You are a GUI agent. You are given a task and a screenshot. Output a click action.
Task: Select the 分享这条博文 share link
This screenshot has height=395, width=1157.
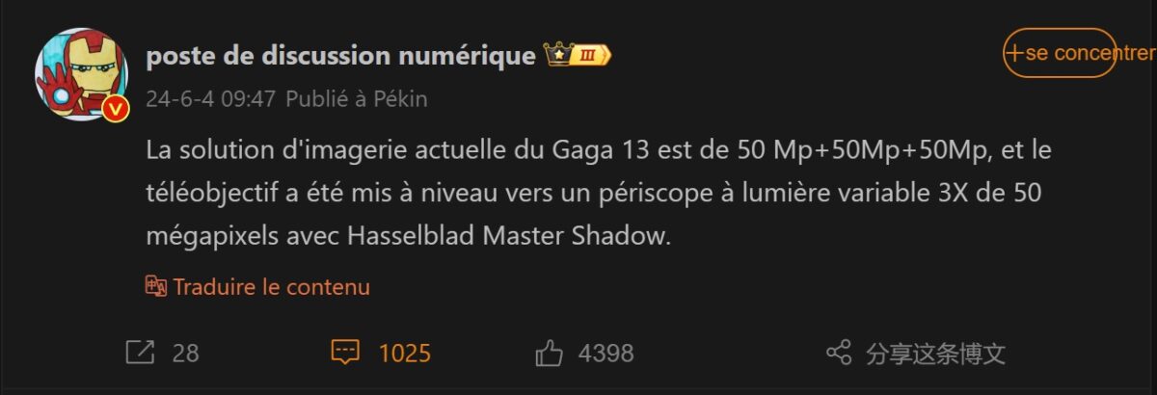(935, 353)
